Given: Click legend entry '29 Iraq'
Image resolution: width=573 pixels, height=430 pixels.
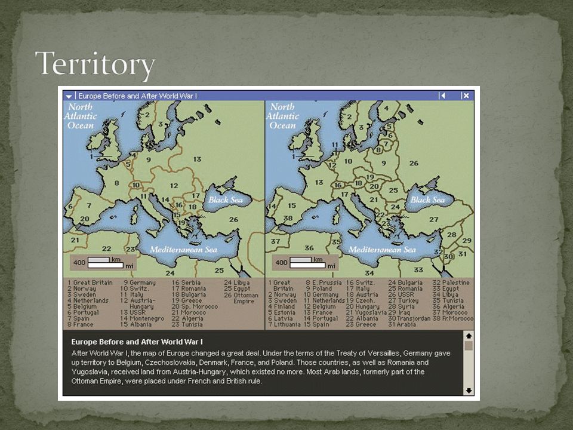Looking at the screenshot, I should coord(399,312).
